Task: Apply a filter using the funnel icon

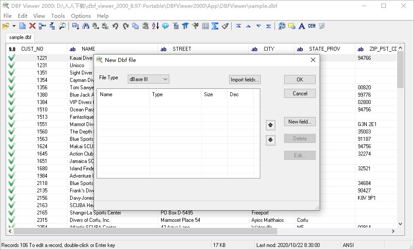Action: point(185,26)
